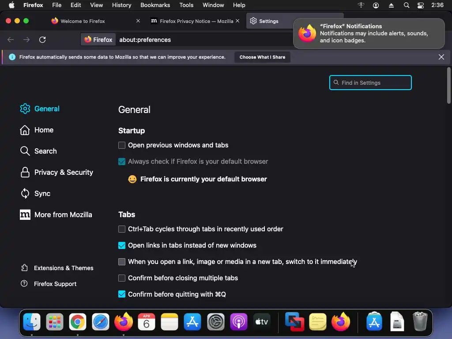Click the Mozilla 'm' logo icon in sidebar
The image size is (452, 339).
(25, 215)
